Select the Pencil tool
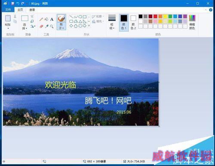 (41, 19)
